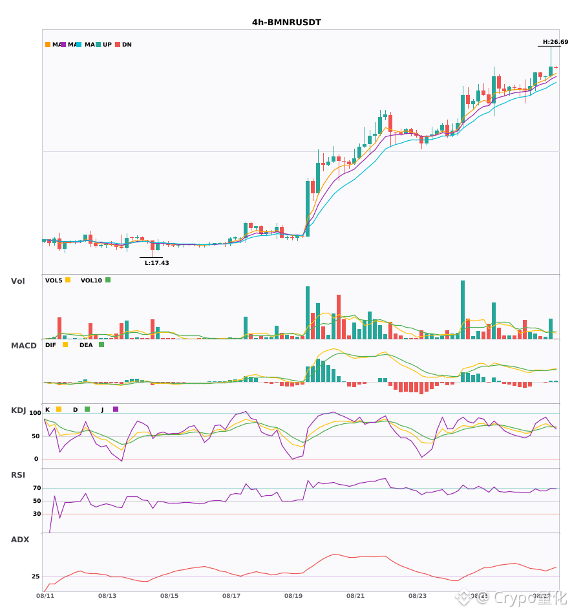Screen dimensions: 572x614
Task: Select the orange MA legend swatch
Action: [x=48, y=45]
